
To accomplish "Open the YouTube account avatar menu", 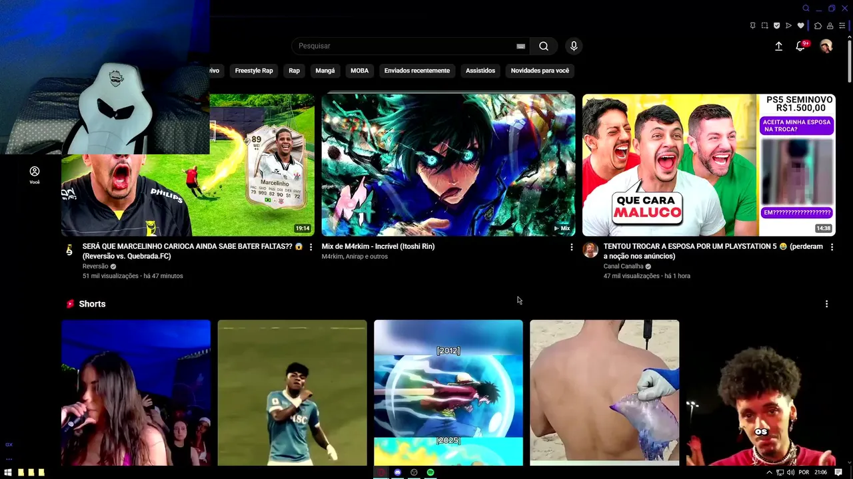I will (x=826, y=46).
